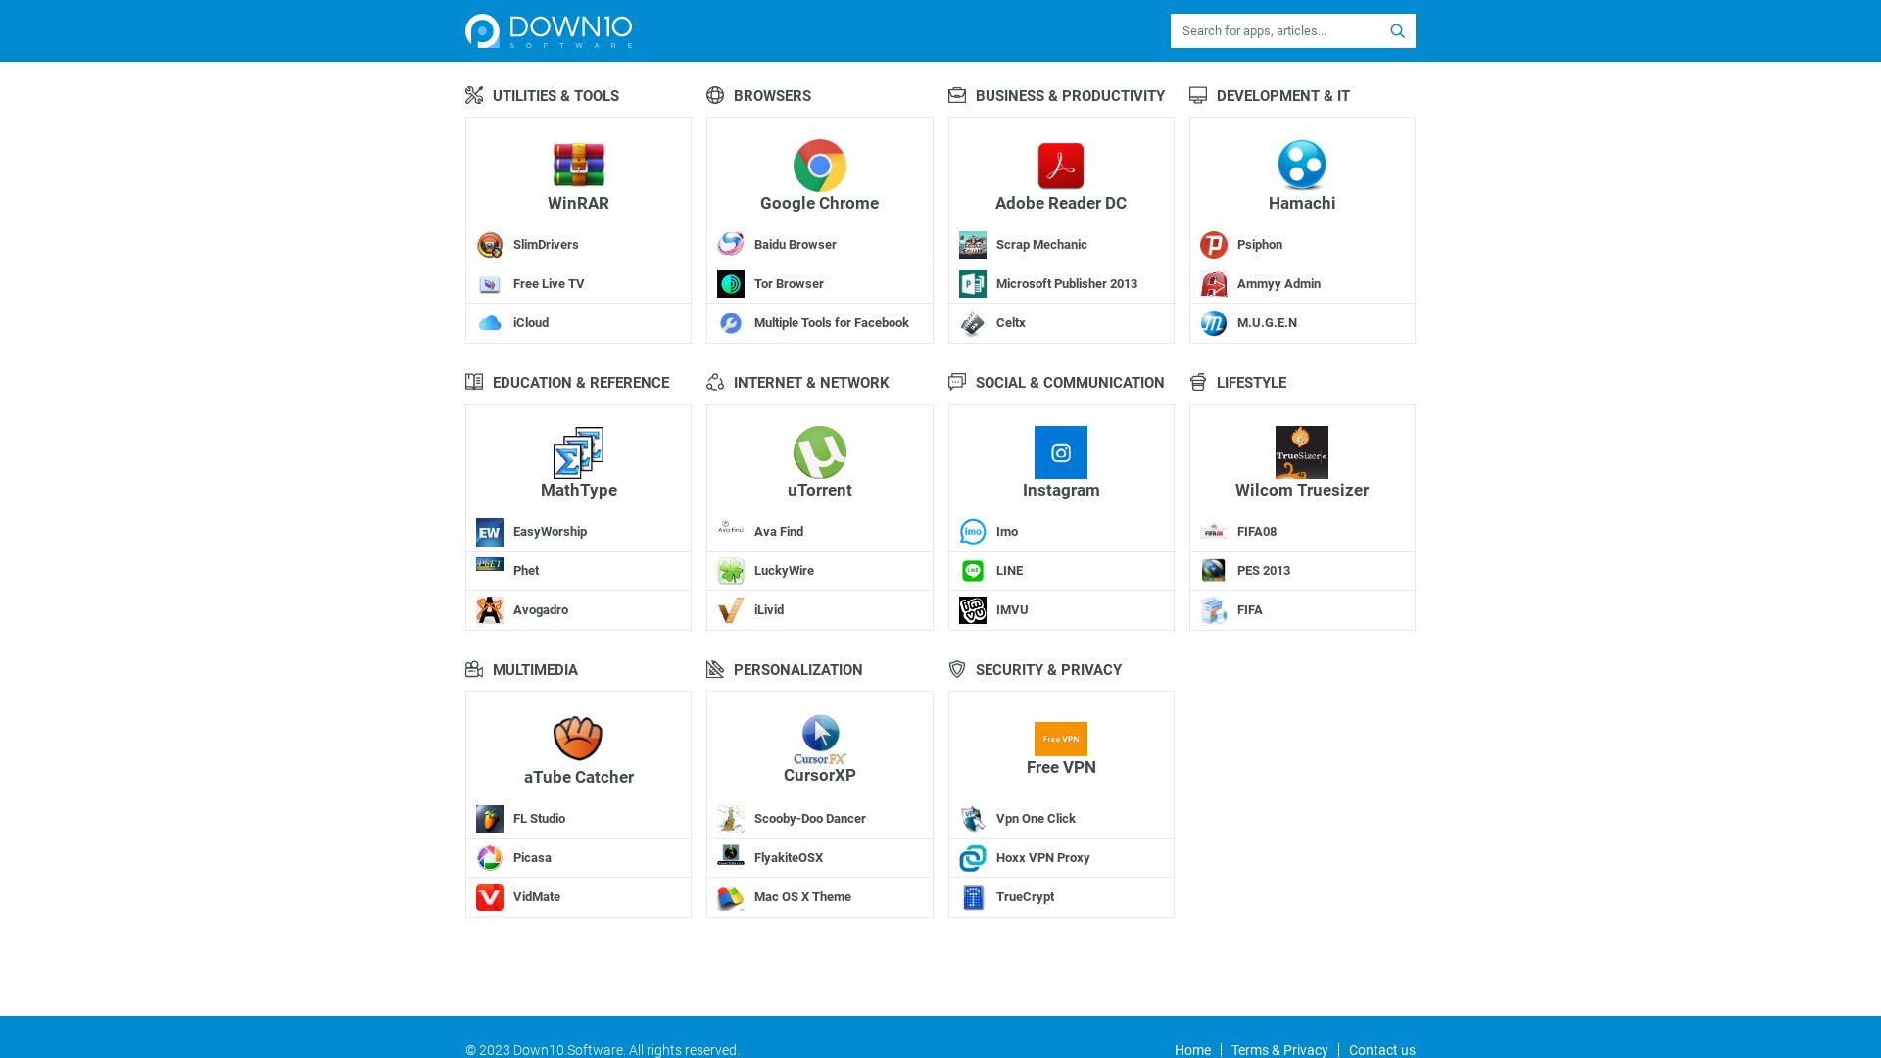Image resolution: width=1881 pixels, height=1058 pixels.
Task: Go to Home footer link
Action: pos(1192,1050)
